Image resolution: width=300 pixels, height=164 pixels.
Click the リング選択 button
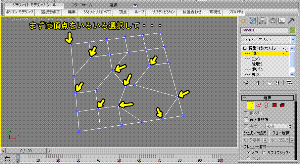pos(252,140)
